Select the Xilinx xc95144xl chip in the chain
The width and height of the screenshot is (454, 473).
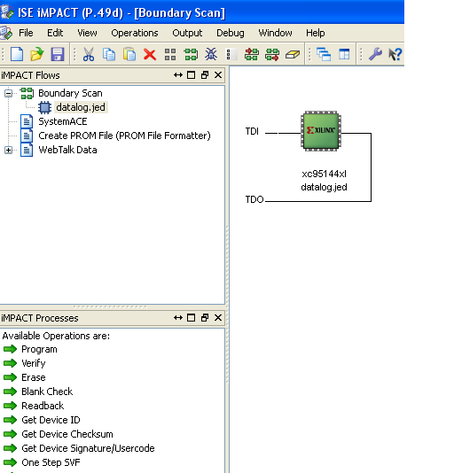(x=321, y=130)
